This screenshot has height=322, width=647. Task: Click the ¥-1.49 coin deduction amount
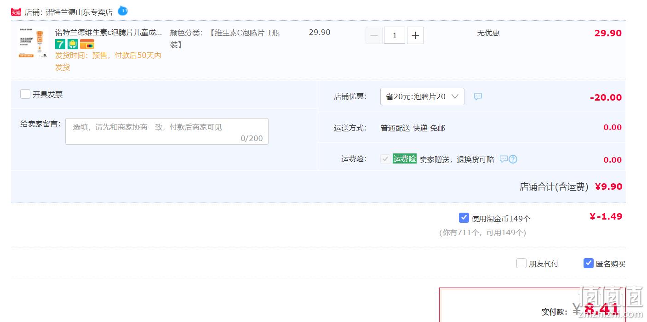[x=606, y=216]
